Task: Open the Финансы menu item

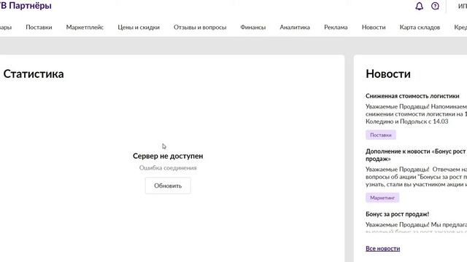Action: click(x=253, y=27)
